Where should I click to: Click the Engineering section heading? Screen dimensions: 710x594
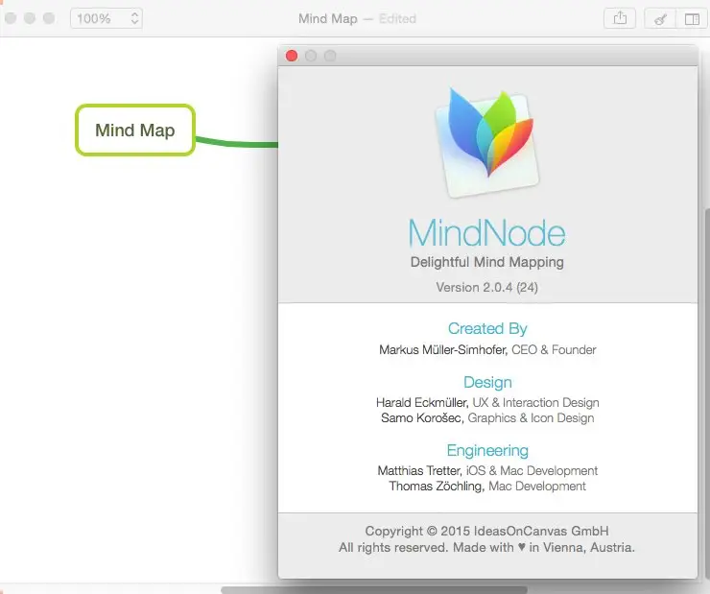pyautogui.click(x=487, y=450)
